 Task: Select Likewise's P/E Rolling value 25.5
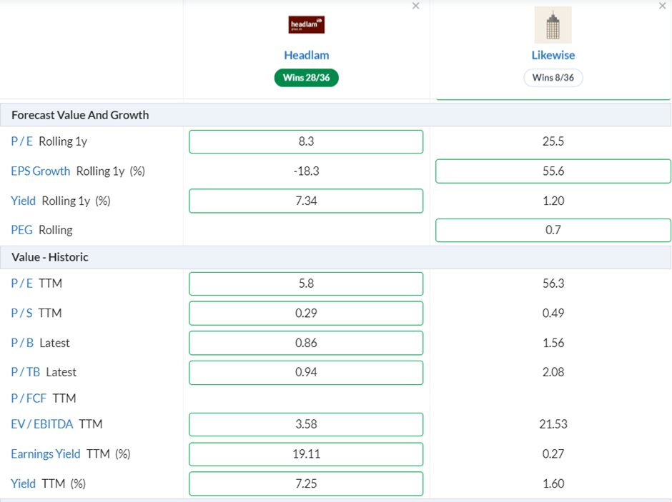pyautogui.click(x=553, y=141)
